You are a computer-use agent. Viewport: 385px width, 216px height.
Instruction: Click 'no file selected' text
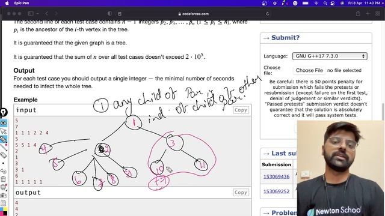tap(344, 70)
